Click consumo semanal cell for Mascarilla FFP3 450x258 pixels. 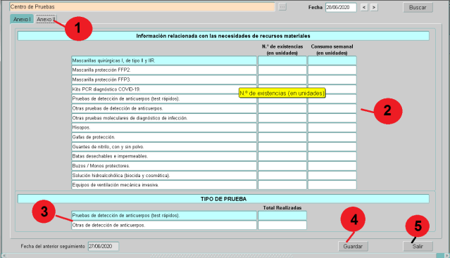pos(332,79)
